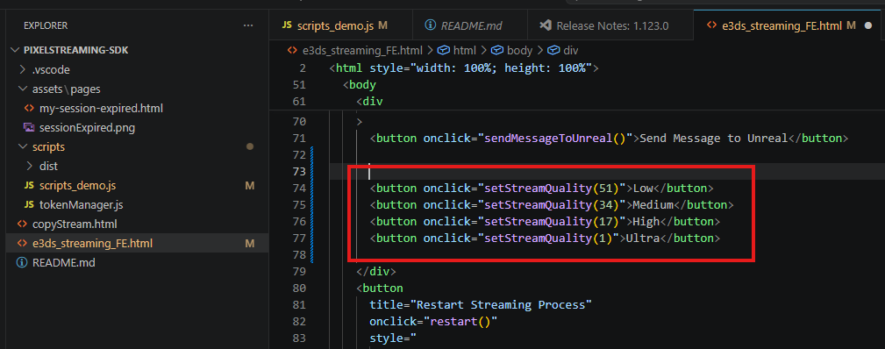
Task: Click 'restart()' onclick value on line 82
Action: [460, 321]
